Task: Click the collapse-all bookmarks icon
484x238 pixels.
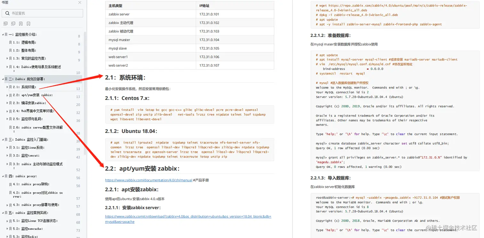Action: (13, 23)
